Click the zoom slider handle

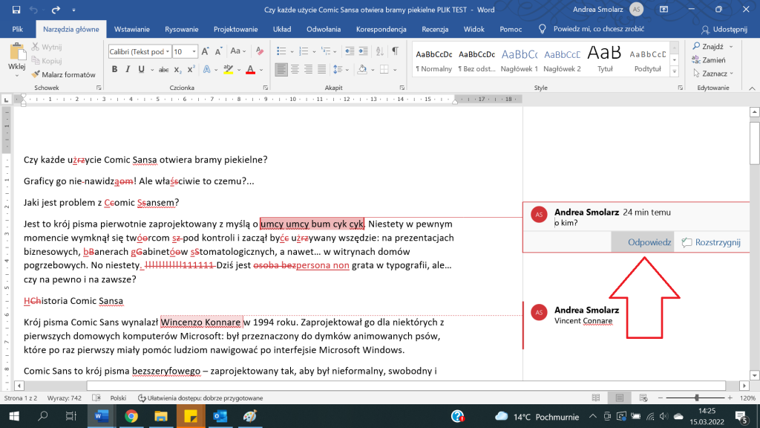tap(695, 398)
